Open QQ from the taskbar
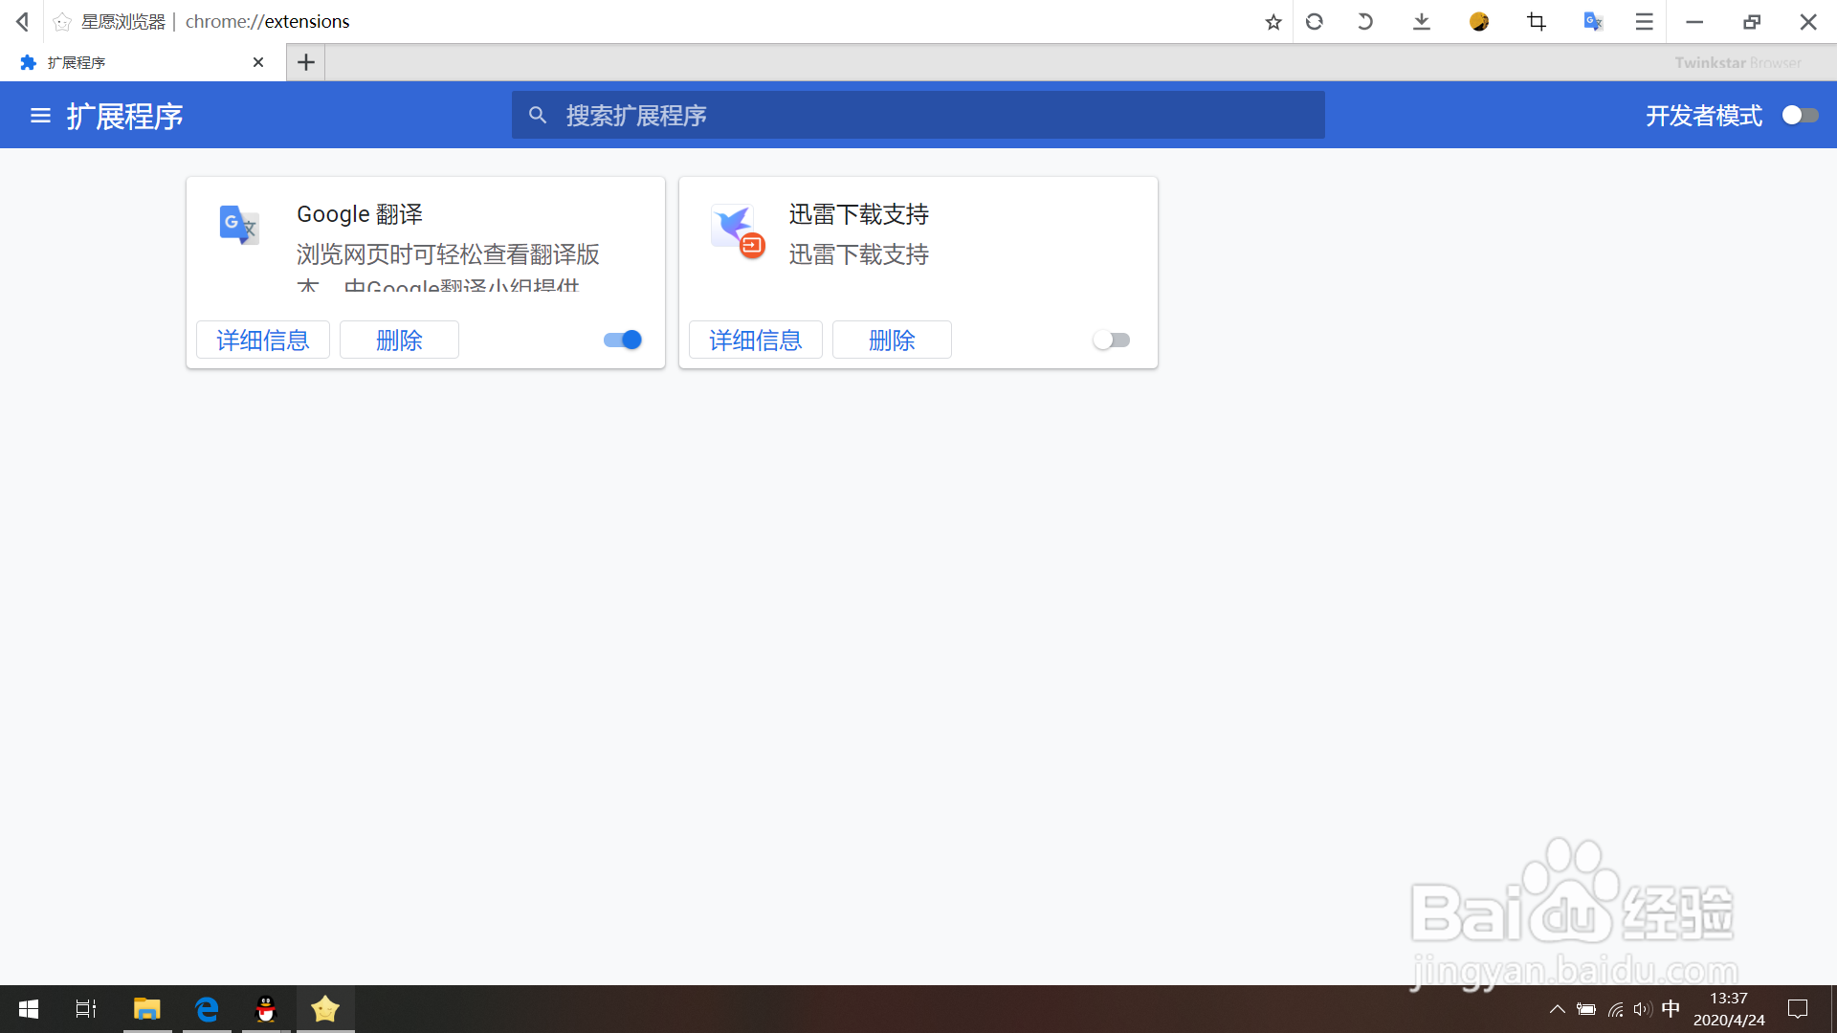 tap(266, 1009)
